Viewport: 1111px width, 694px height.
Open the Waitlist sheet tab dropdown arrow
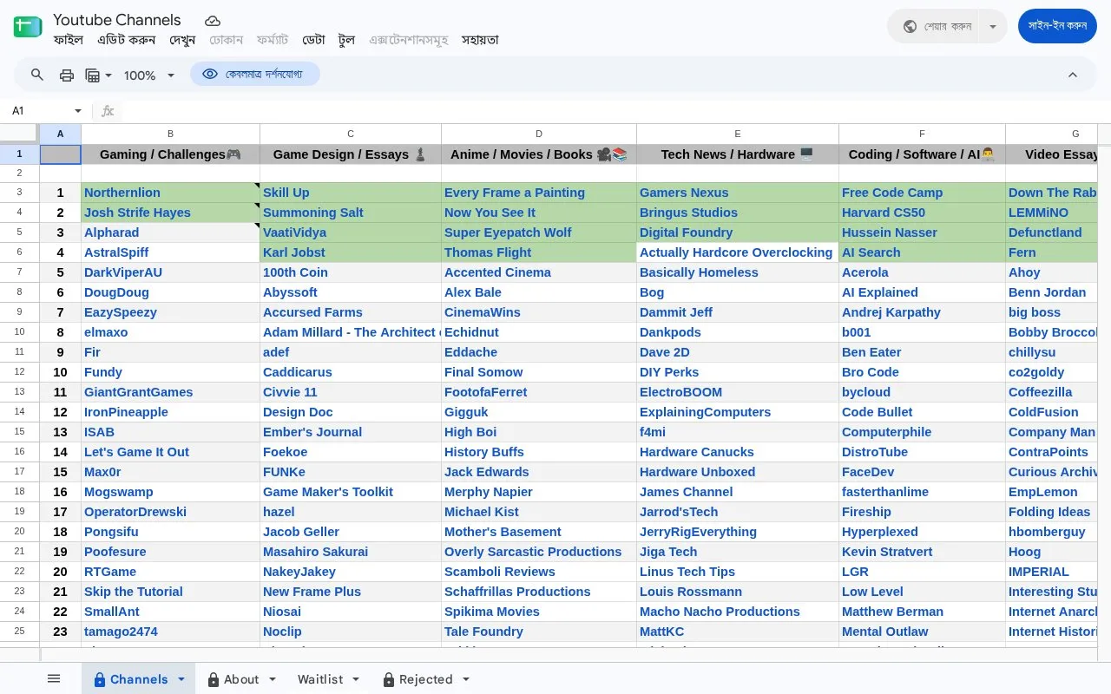[356, 679]
